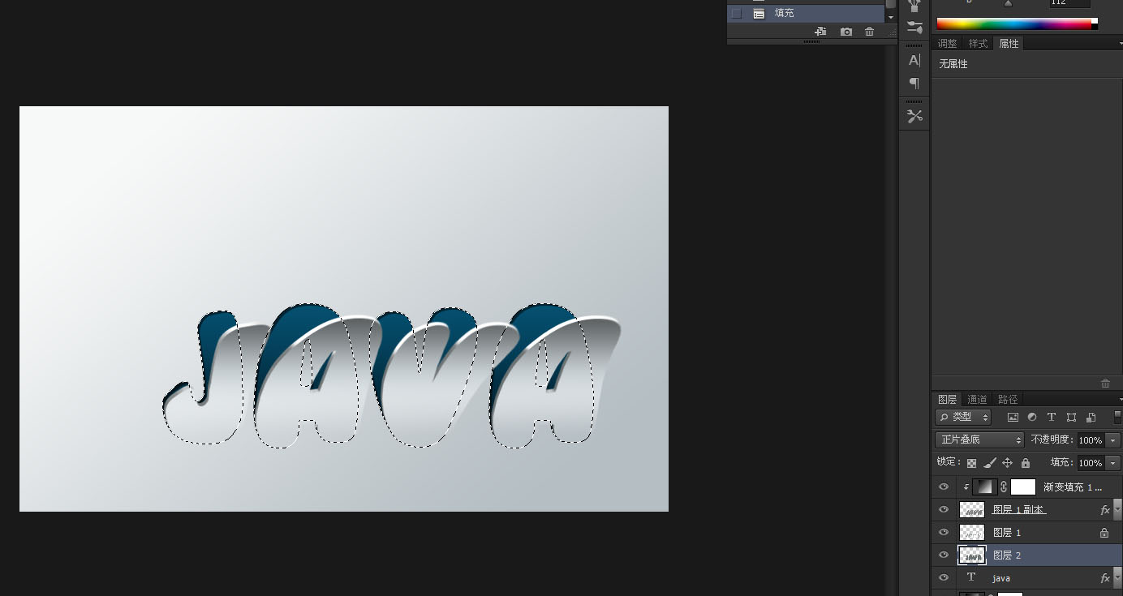
Task: Hide the 渐变填充 1 fill layer
Action: [943, 487]
